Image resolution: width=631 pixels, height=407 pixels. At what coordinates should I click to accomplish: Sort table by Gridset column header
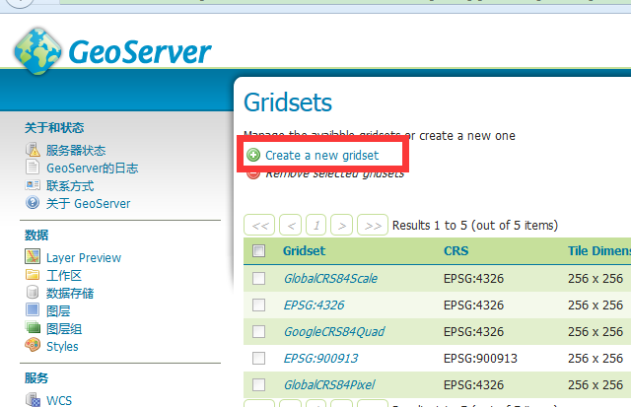click(x=304, y=251)
